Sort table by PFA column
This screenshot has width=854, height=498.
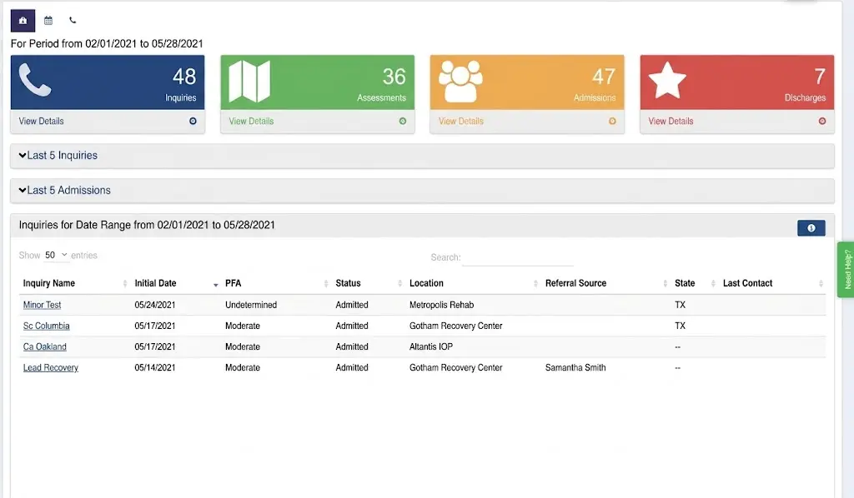(x=277, y=283)
